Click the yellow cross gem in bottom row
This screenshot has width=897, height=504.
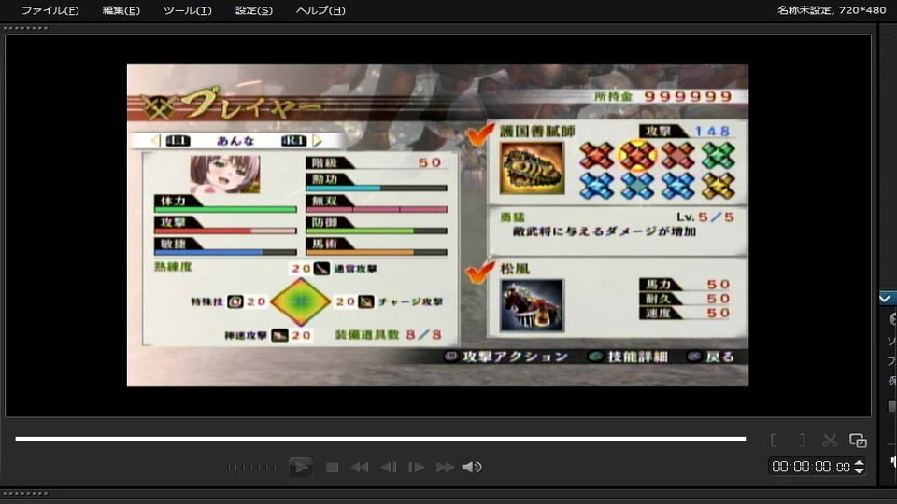[718, 186]
